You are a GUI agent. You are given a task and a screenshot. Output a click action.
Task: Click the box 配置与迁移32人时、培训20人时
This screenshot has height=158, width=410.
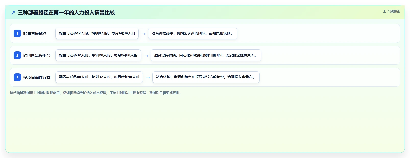click(98, 55)
